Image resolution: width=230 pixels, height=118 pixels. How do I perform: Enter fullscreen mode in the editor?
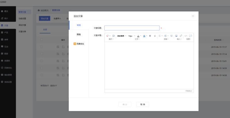(191, 36)
